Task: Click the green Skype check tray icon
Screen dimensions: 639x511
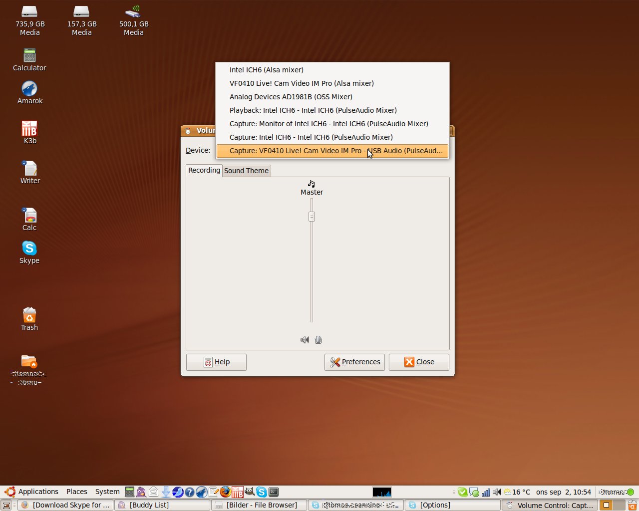Action: pos(463,492)
